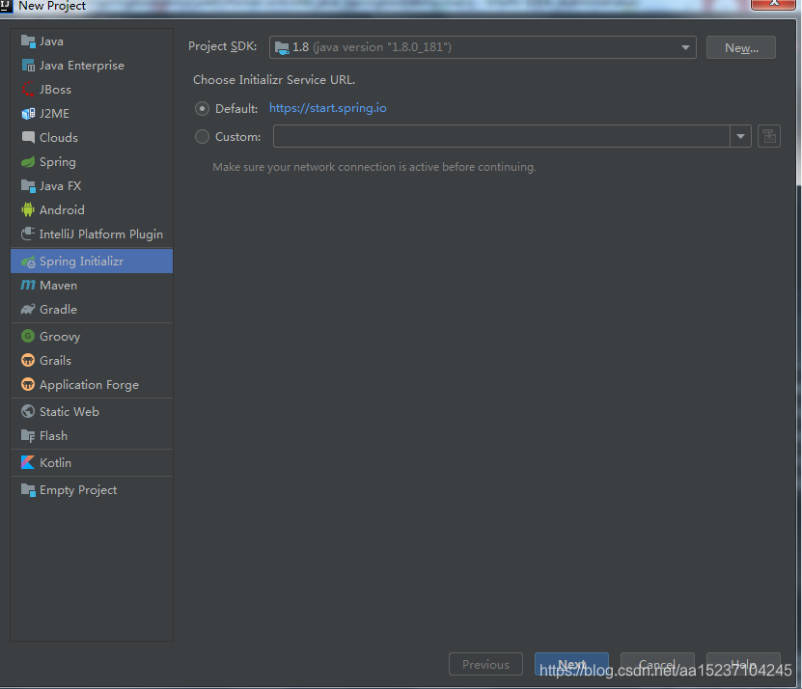Select Groovy label in project list
This screenshot has width=802, height=689.
(60, 337)
